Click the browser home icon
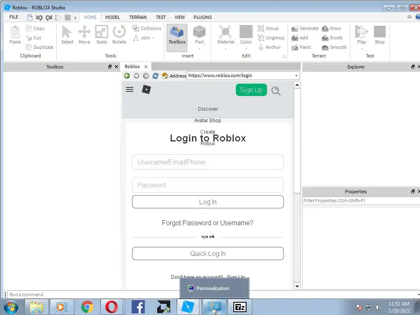Image resolution: width=420 pixels, height=315 pixels. tap(165, 76)
